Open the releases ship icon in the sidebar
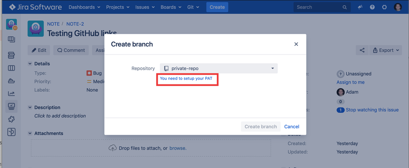This screenshot has width=409, height=168. 11,81
